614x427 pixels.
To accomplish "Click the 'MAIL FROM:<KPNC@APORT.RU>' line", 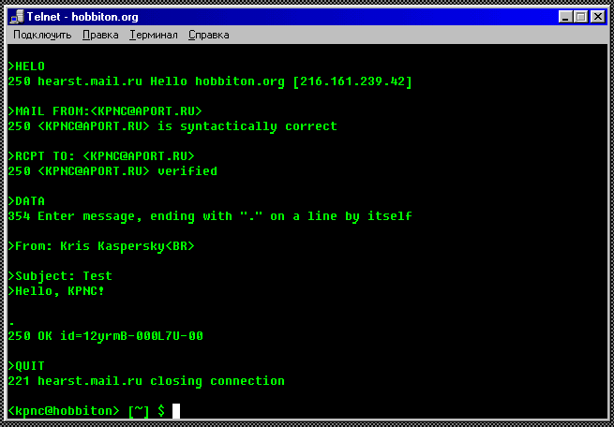I will click(x=105, y=111).
